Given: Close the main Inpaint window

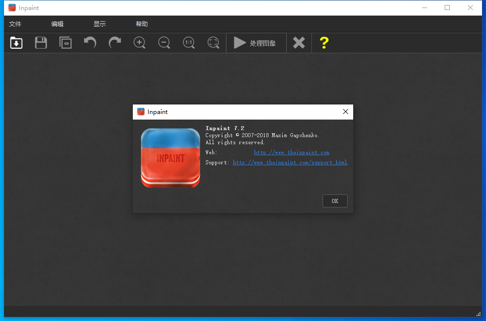Looking at the screenshot, I should (x=470, y=8).
